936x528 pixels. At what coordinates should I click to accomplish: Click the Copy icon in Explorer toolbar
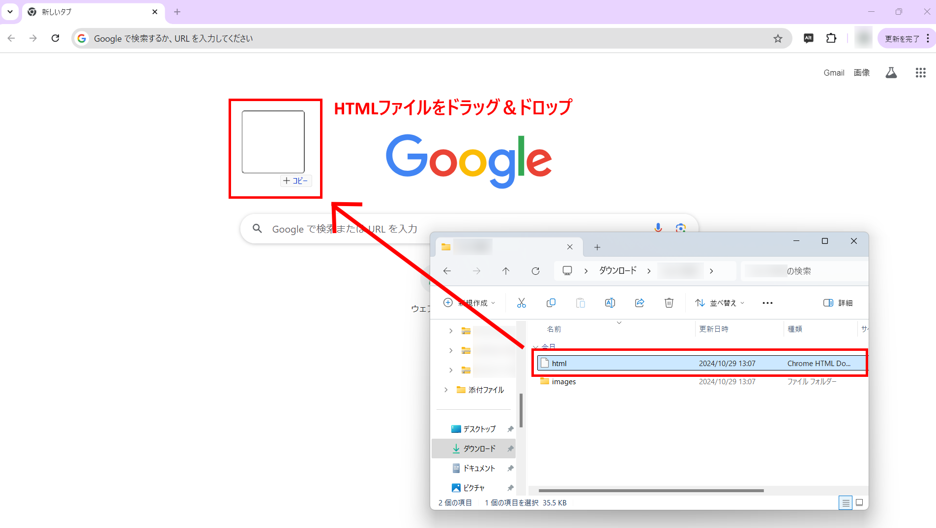(x=551, y=303)
